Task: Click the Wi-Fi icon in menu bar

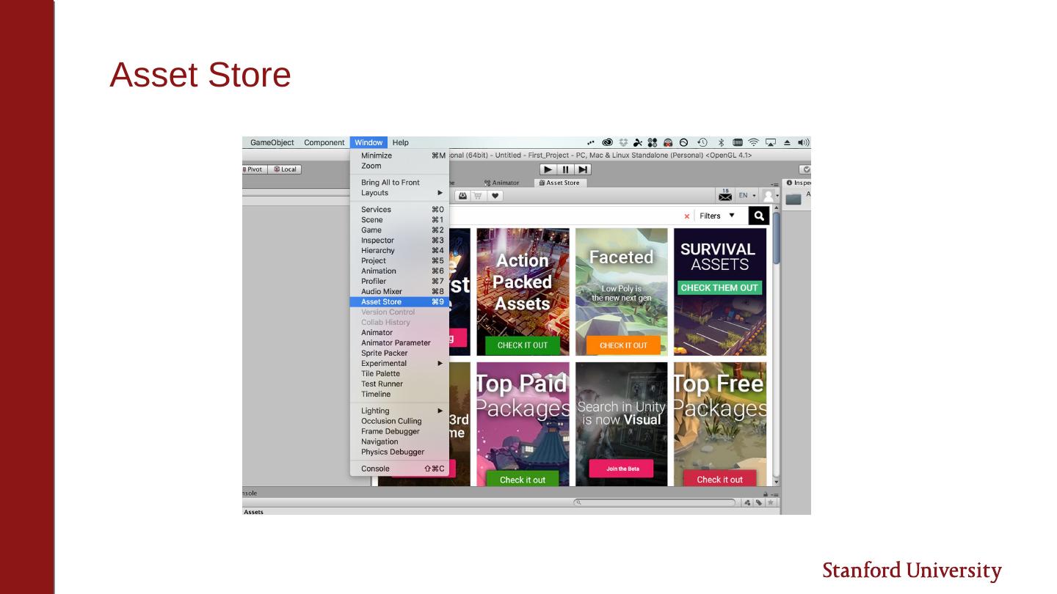Action: pyautogui.click(x=754, y=143)
